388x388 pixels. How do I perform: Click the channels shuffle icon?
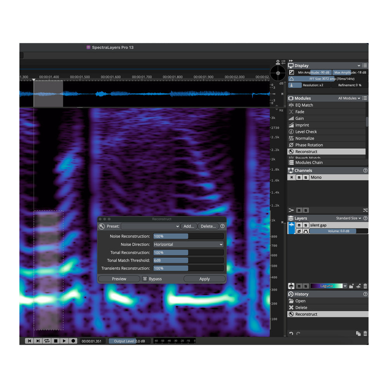coord(365,210)
